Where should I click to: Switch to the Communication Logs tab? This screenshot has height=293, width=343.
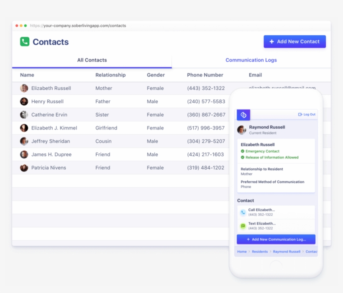251,60
